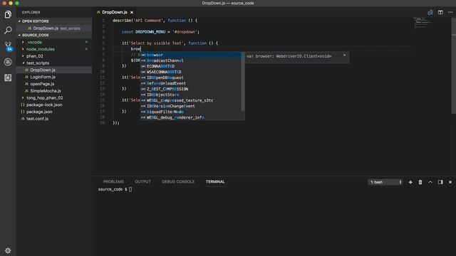Screen dimensions: 456x256
Task: Open LoginForm.js file
Action: [54, 77]
